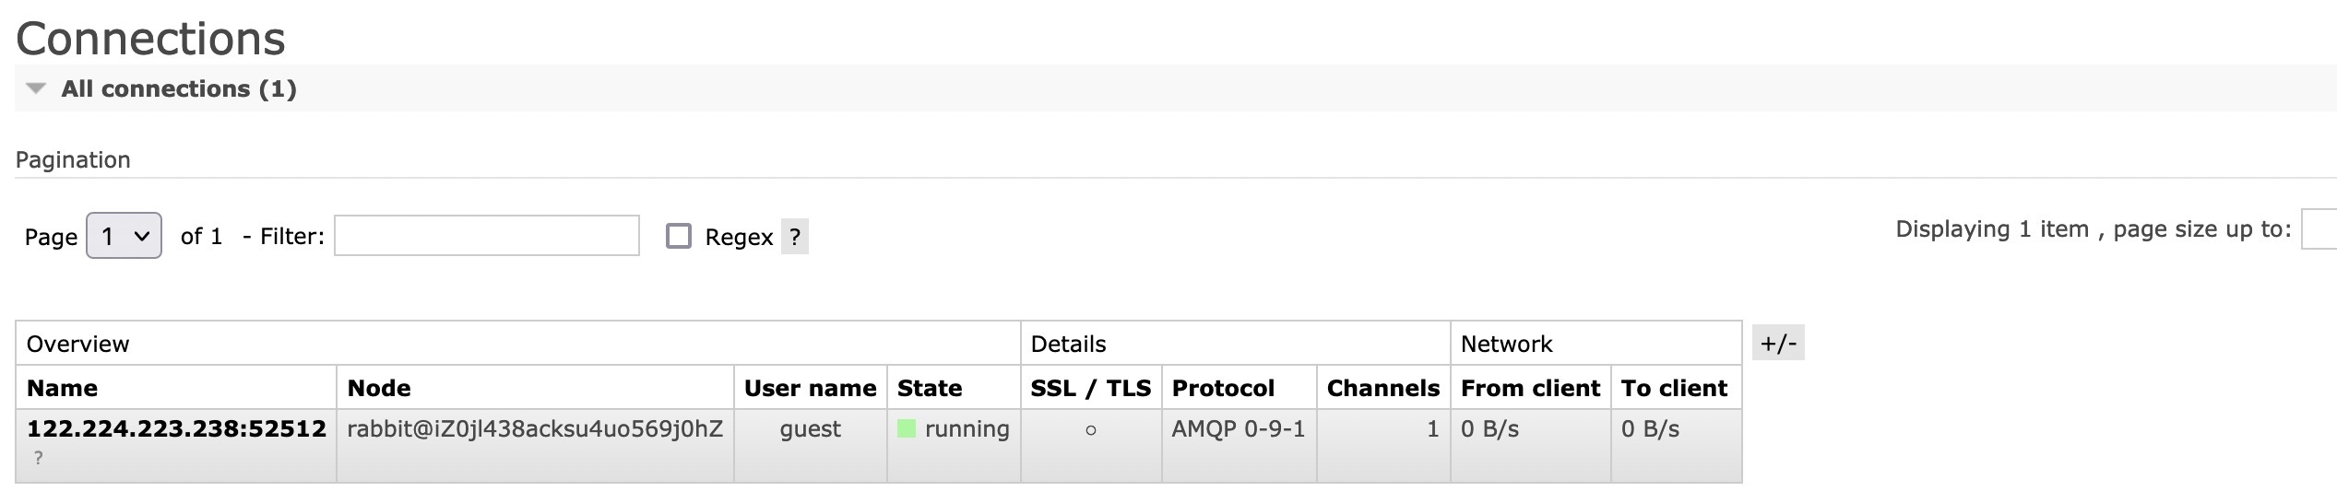Click the small help mark under connection name
2337x503 pixels.
38,458
